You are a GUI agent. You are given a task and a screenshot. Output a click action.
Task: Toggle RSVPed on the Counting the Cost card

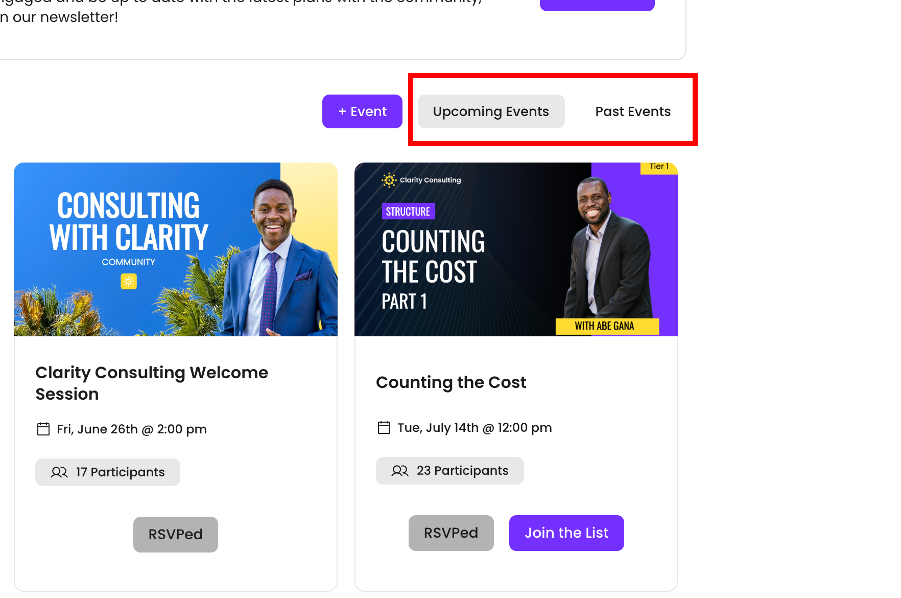[450, 533]
